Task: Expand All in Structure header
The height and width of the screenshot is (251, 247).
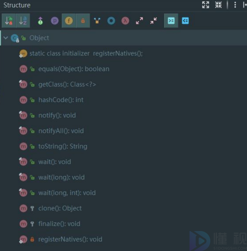Action: pos(206,5)
